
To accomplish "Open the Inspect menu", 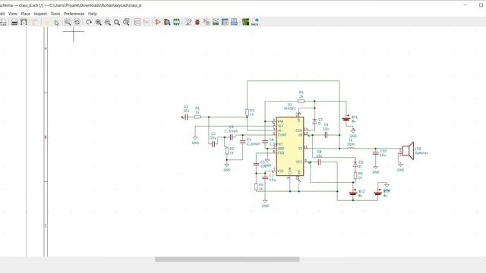I will 40,14.
